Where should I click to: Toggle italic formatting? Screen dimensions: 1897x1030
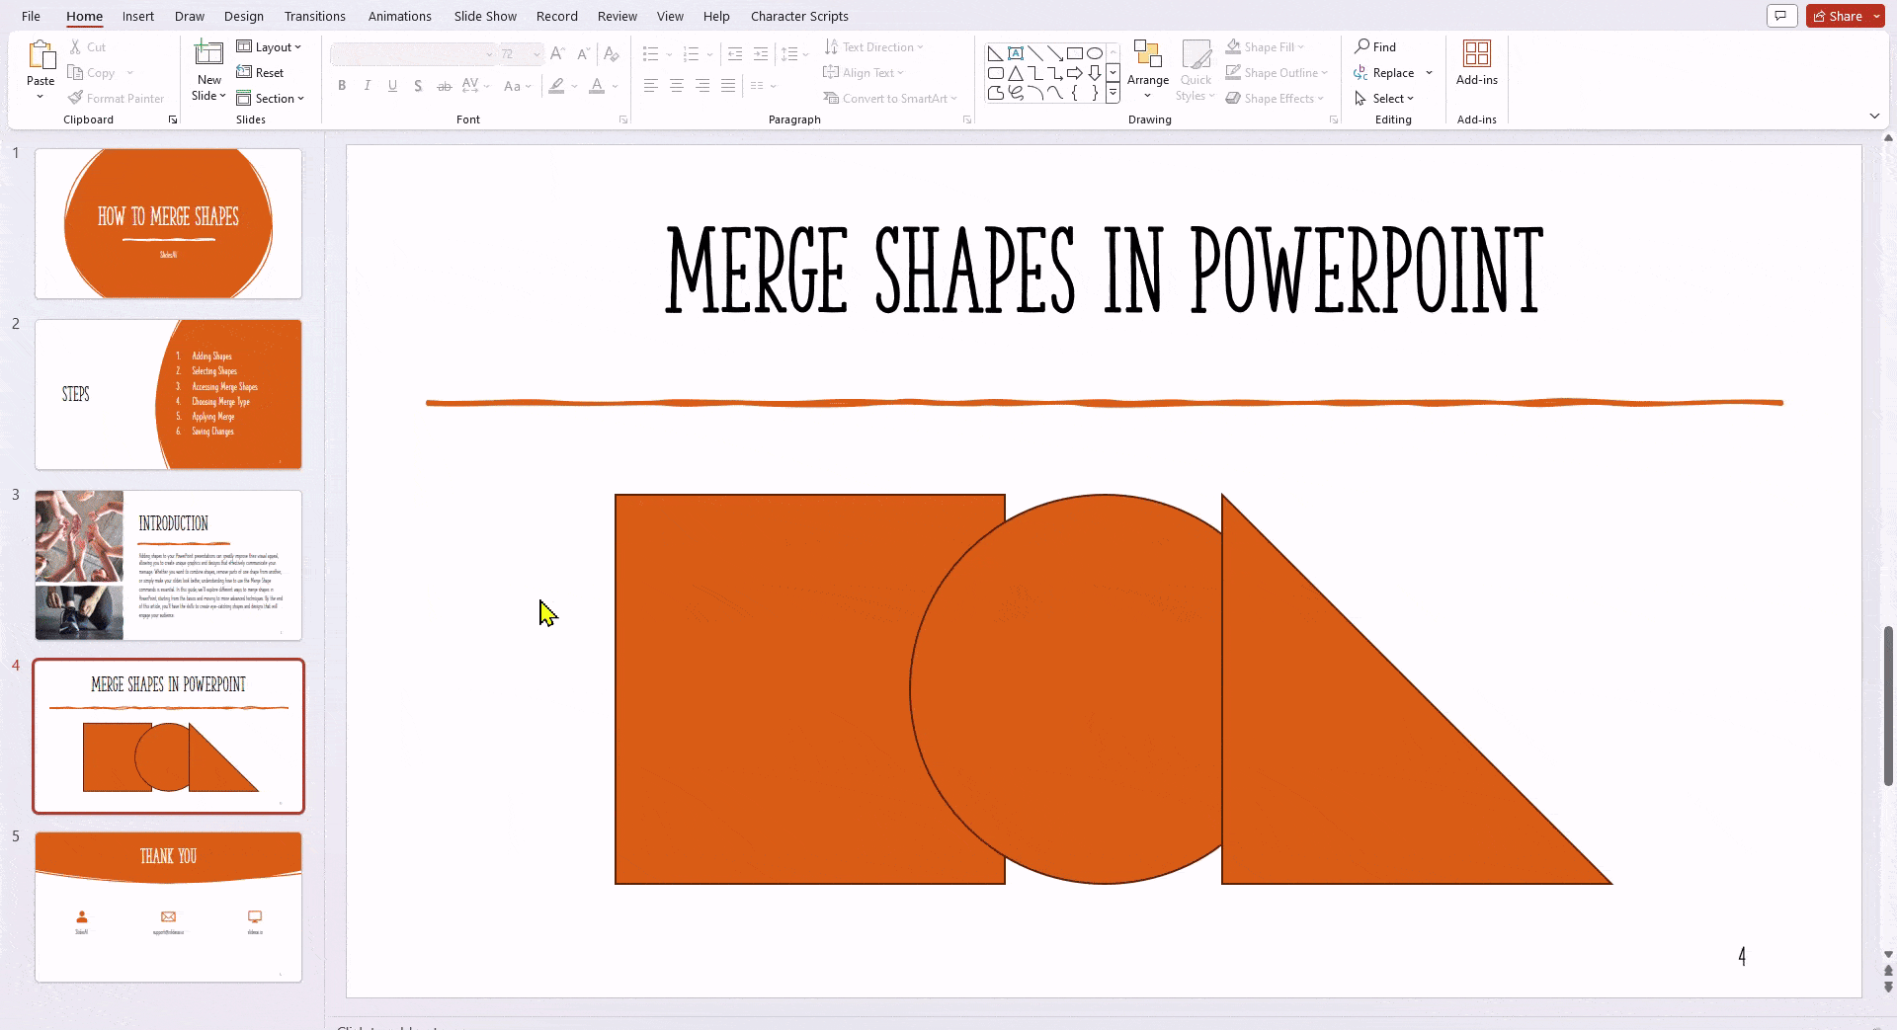pyautogui.click(x=367, y=86)
